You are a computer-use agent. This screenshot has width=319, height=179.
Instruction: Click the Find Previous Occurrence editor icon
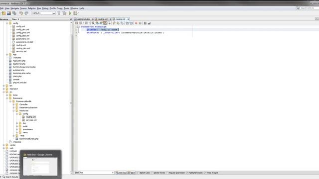coord(97,23)
